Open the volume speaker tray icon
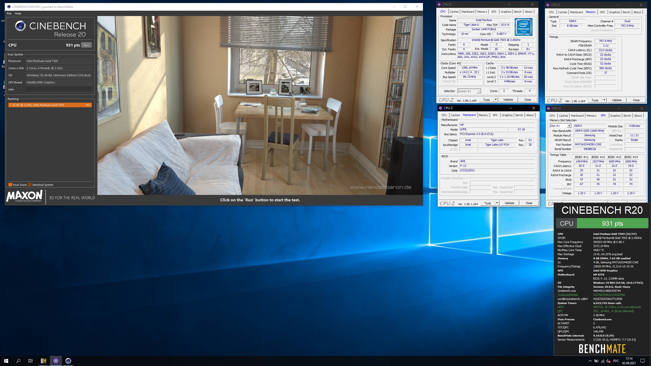Viewport: 651px width, 366px height. point(609,361)
